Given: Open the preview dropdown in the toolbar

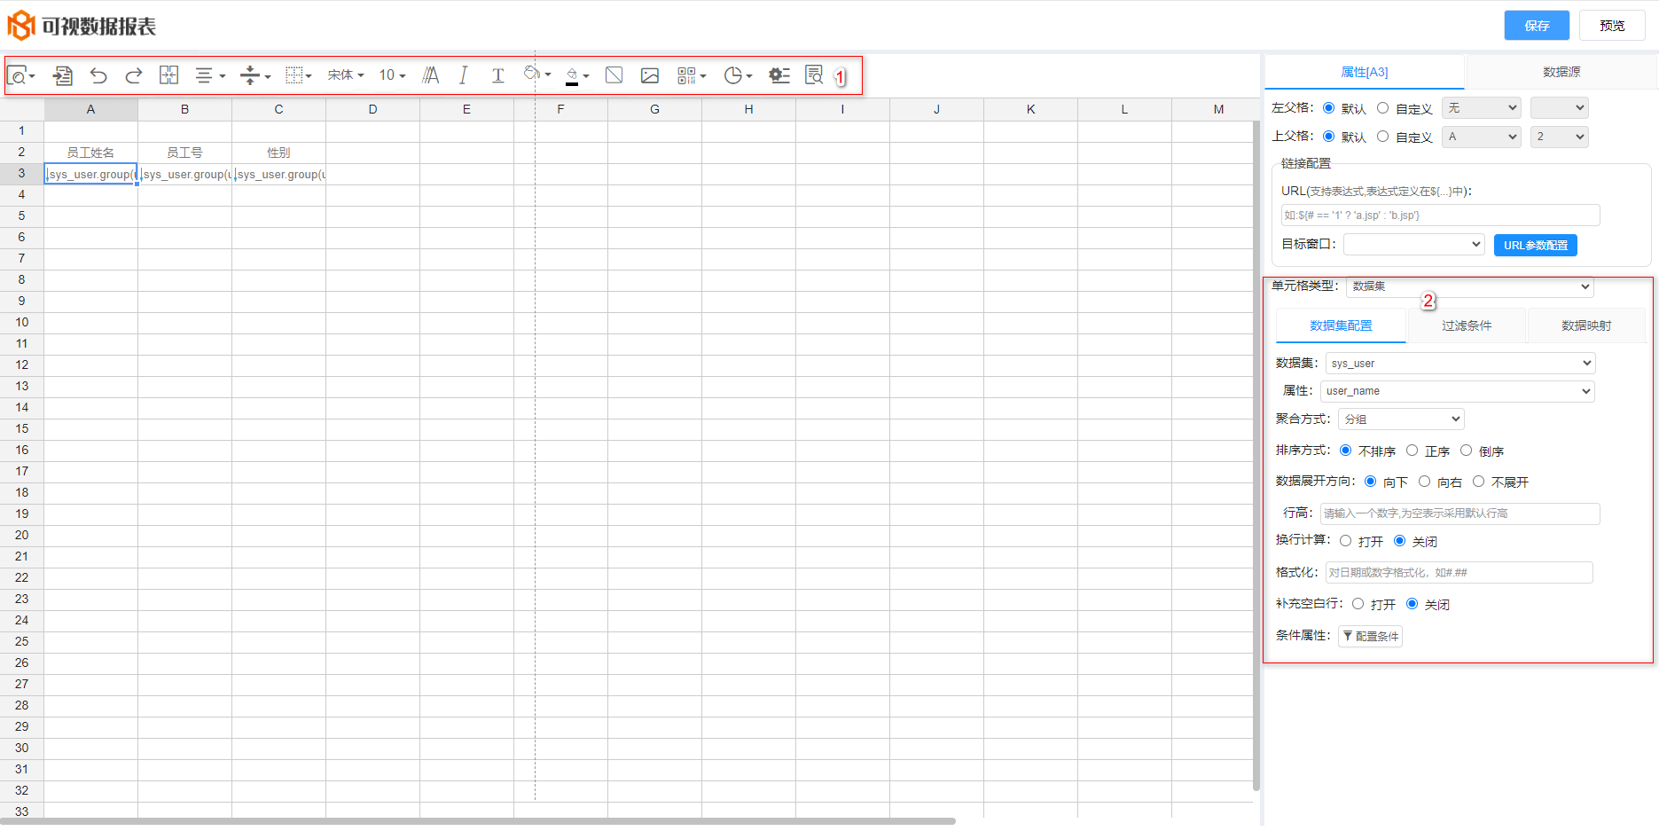Looking at the screenshot, I should (x=21, y=75).
